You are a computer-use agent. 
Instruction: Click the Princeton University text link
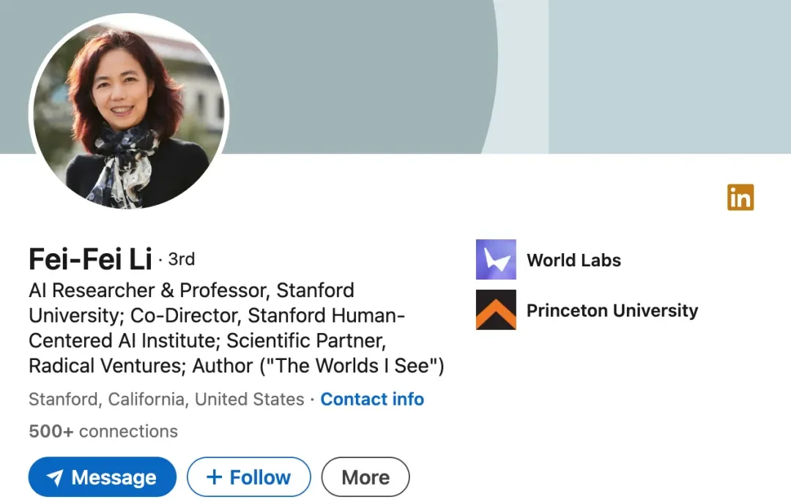pos(612,310)
